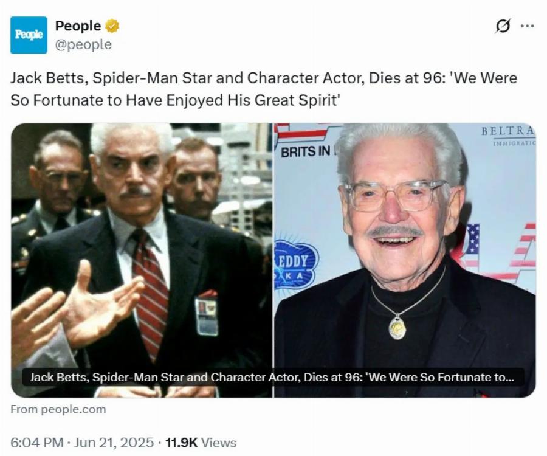Click the headline caption overlay on the card
547x456 pixels.
point(272,377)
